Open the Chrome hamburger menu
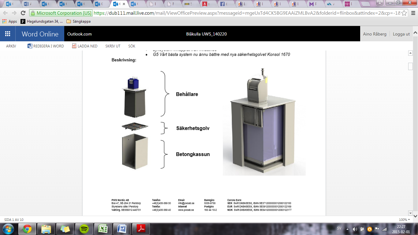418x235 pixels. [x=412, y=13]
